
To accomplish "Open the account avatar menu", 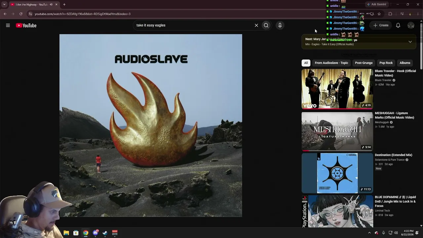I will click(x=411, y=25).
